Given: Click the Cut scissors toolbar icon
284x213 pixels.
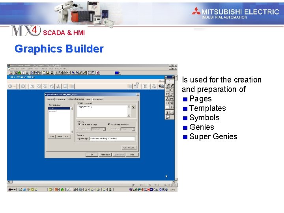Looking at the screenshot, I should [57, 73].
